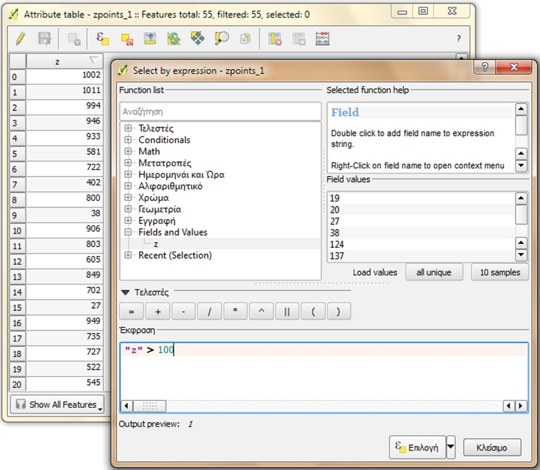540x470 pixels.
Task: Pan map to selected rows icon
Action: point(198,38)
